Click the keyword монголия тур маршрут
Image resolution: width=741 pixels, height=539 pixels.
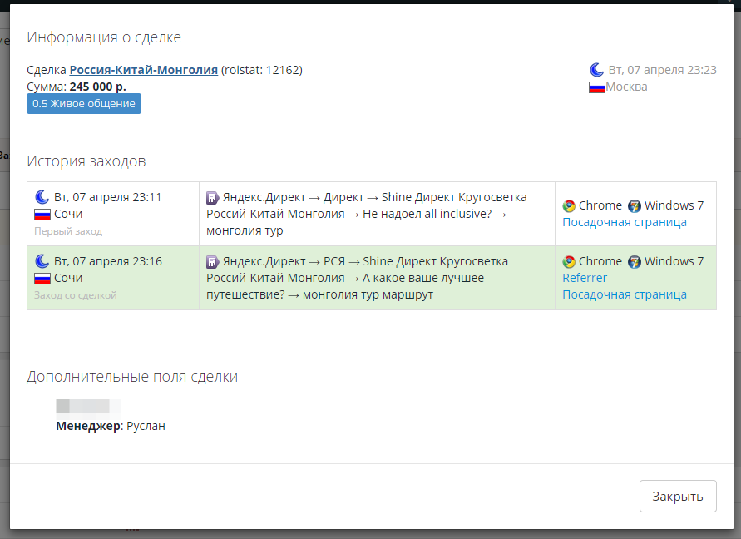(x=368, y=294)
